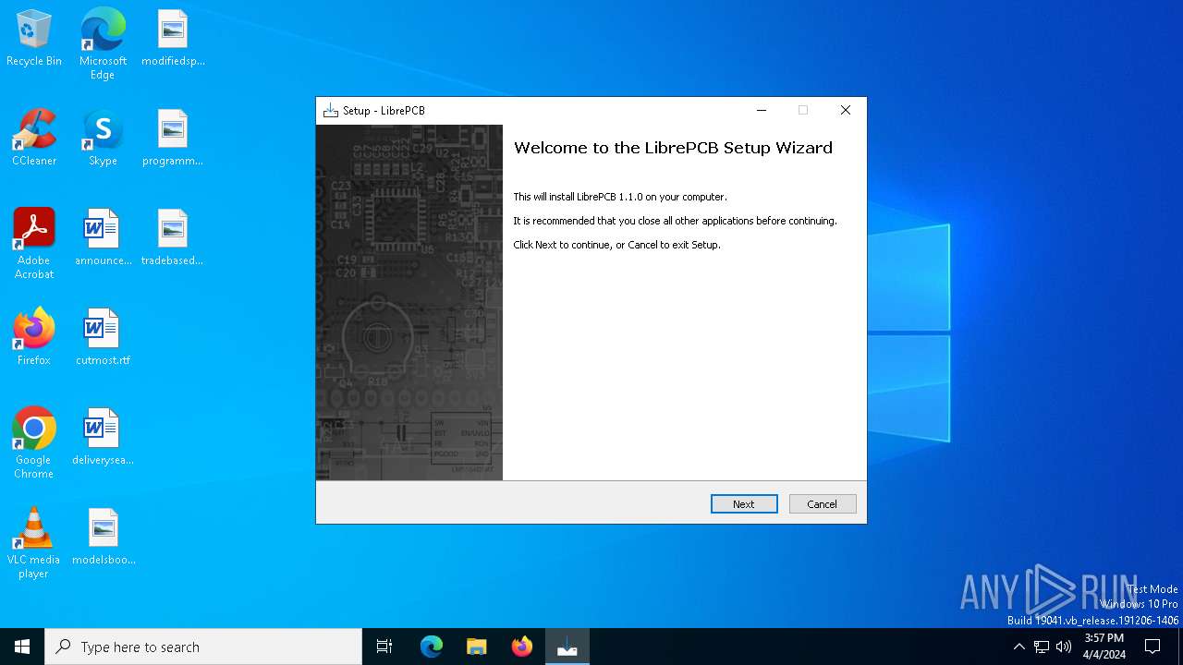Select Google Chrome desktop shortcut

click(34, 443)
